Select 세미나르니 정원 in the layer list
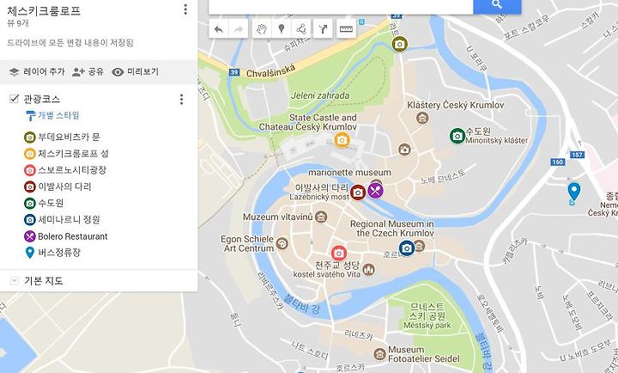 click(62, 220)
